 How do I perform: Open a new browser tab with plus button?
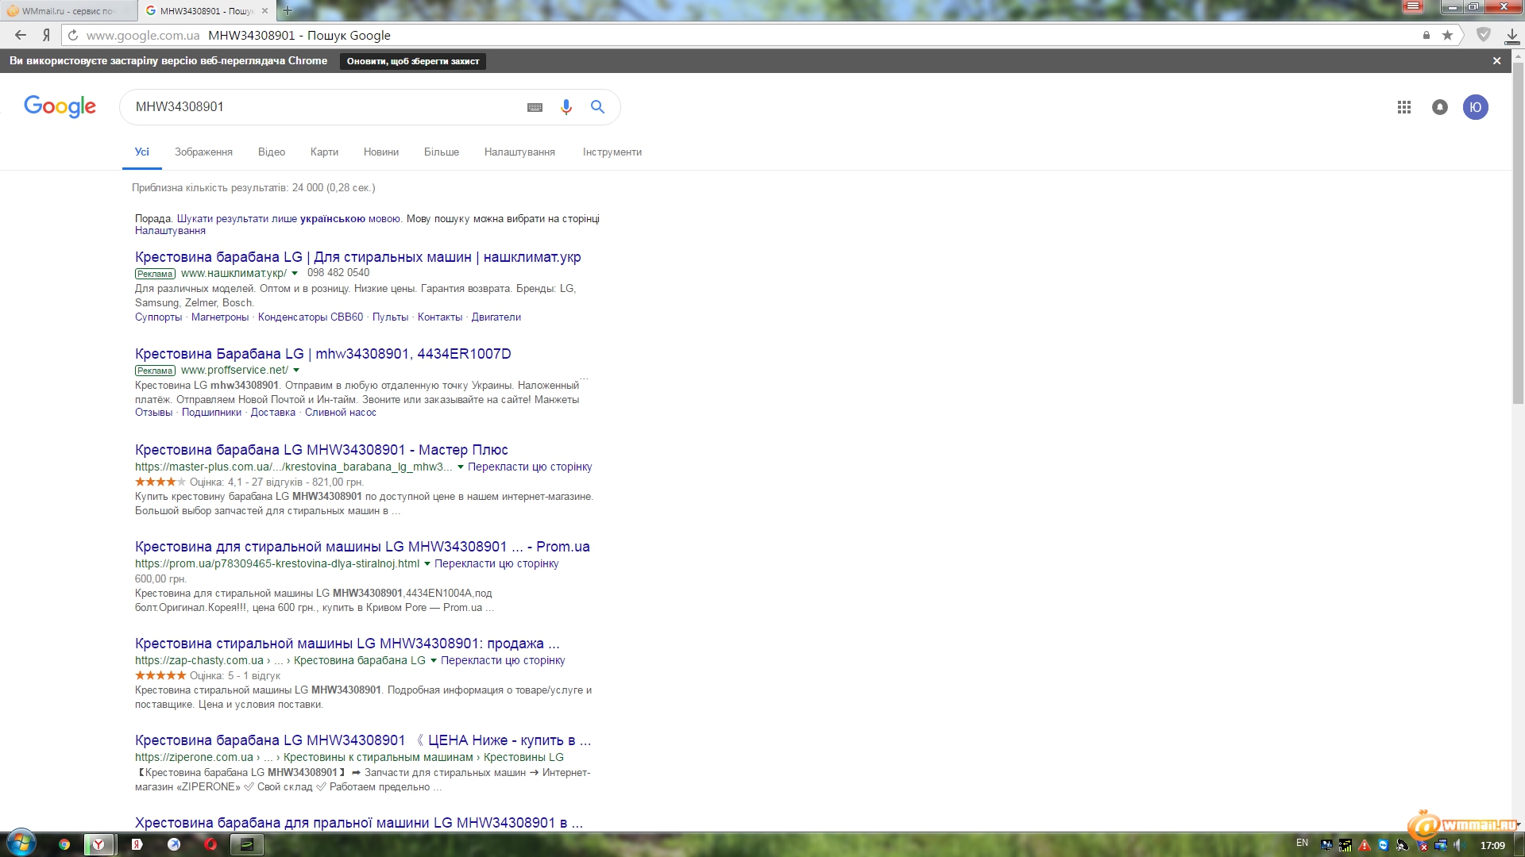point(288,10)
